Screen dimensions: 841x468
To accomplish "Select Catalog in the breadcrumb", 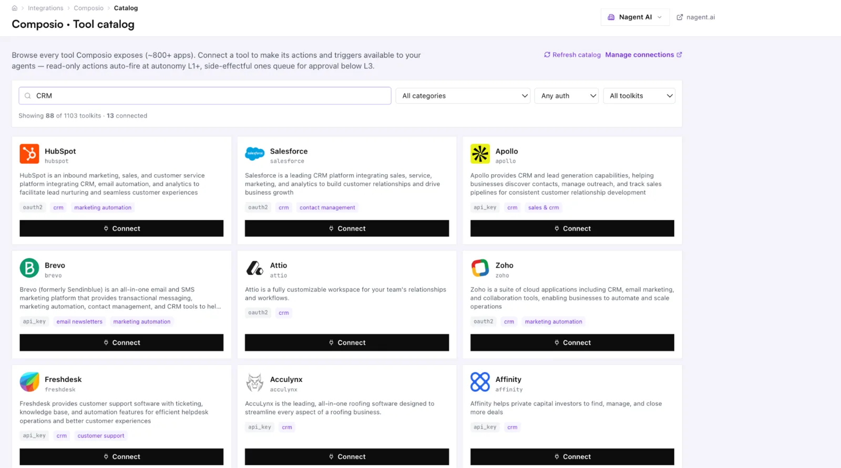I will click(x=126, y=8).
